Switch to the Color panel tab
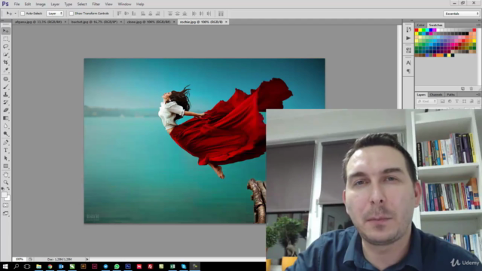 point(420,25)
